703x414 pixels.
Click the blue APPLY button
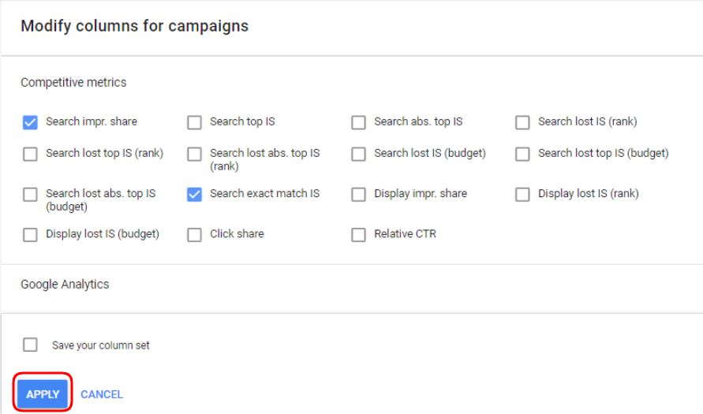[x=43, y=393]
